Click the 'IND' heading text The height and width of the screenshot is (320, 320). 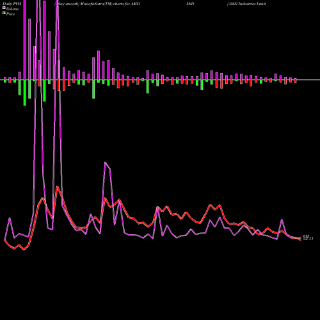pos(190,4)
